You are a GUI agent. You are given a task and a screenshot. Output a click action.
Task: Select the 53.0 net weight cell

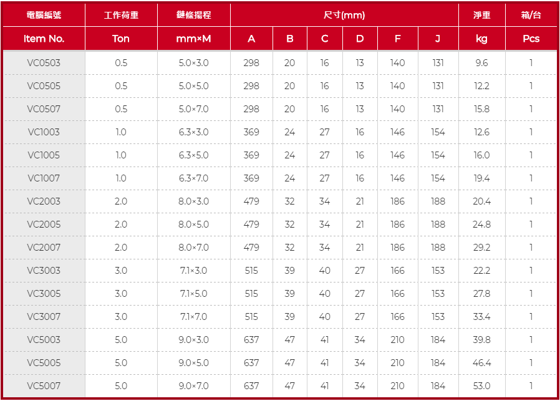coord(481,385)
